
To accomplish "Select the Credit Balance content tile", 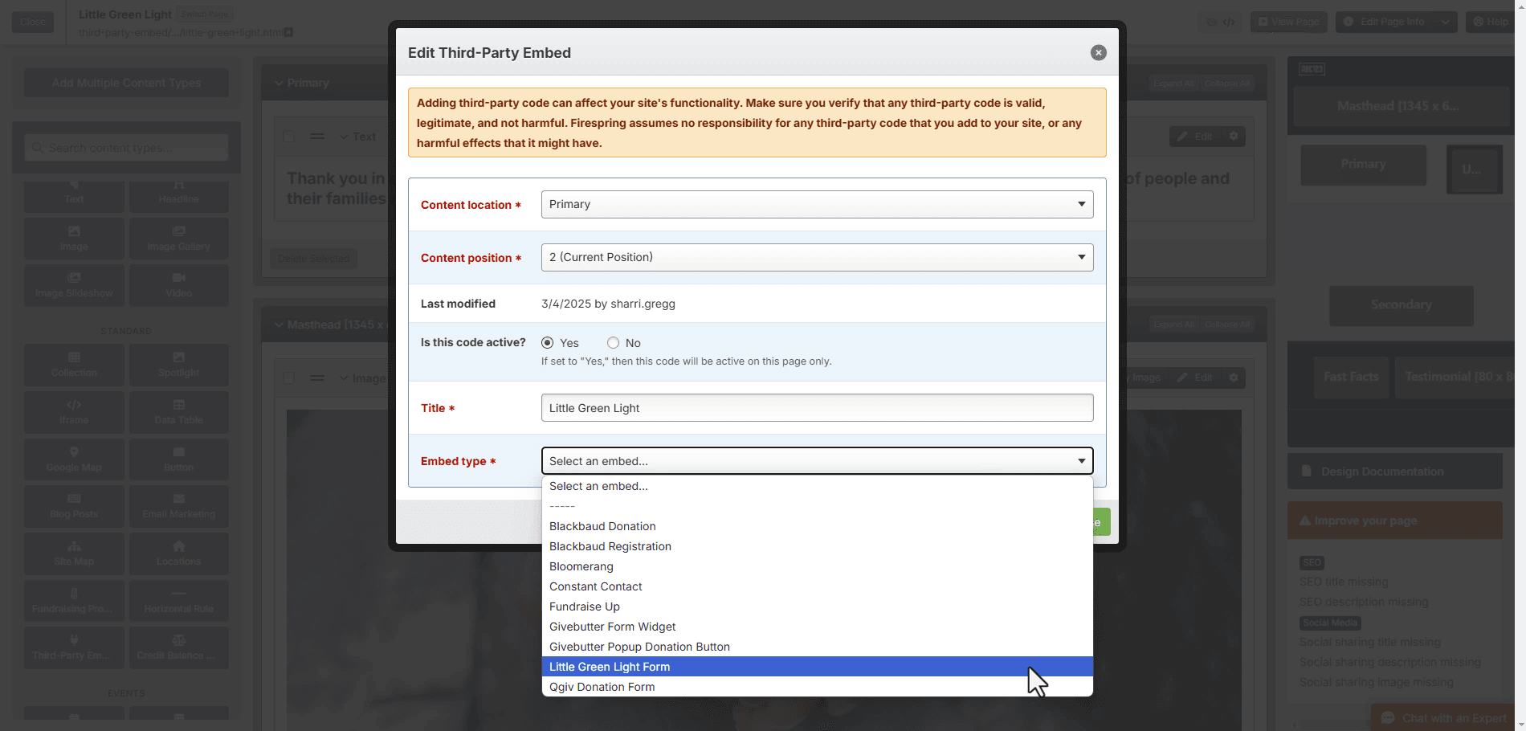I will coord(179,647).
